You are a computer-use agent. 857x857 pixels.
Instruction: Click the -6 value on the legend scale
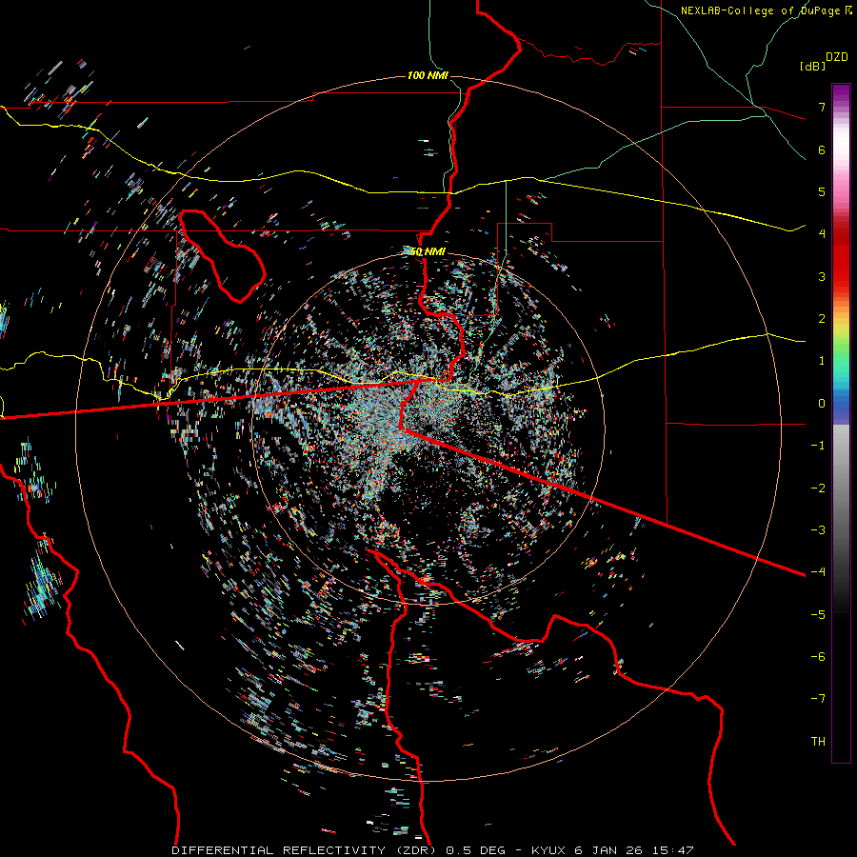tap(818, 657)
